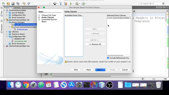Click the empty Available Entity Classes list
The image size is (169, 95).
pyautogui.click(x=74, y=36)
